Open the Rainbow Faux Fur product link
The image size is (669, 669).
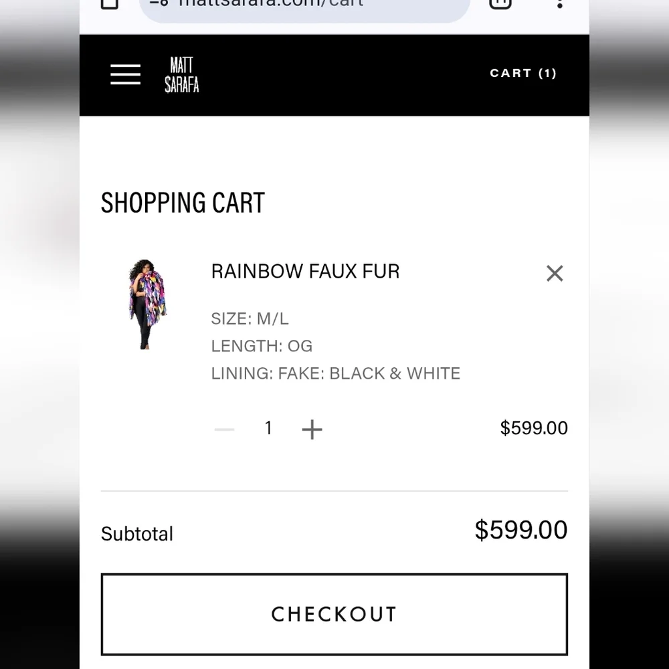click(305, 271)
